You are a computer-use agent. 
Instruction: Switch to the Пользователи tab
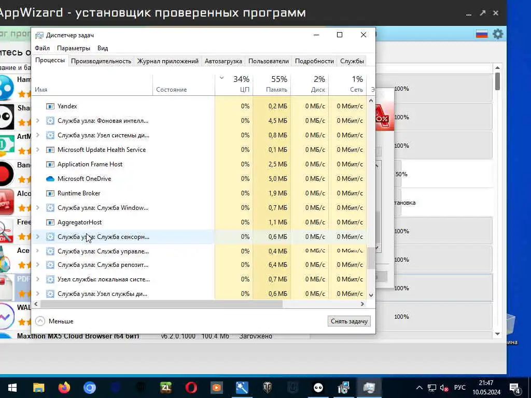(269, 61)
